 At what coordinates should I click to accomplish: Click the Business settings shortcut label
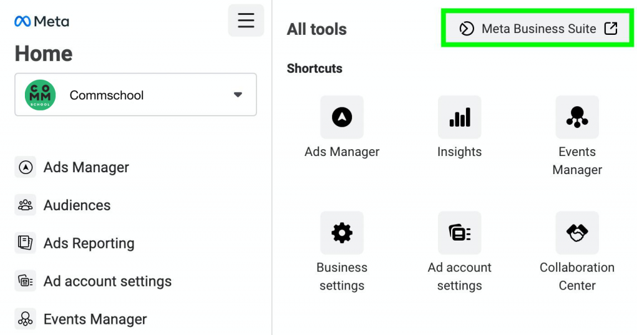342,277
